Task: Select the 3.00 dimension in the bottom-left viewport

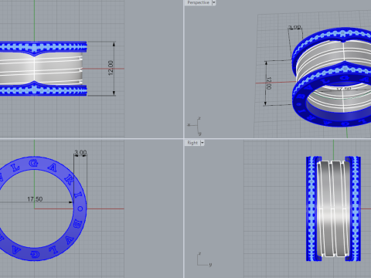Action: coord(80,152)
